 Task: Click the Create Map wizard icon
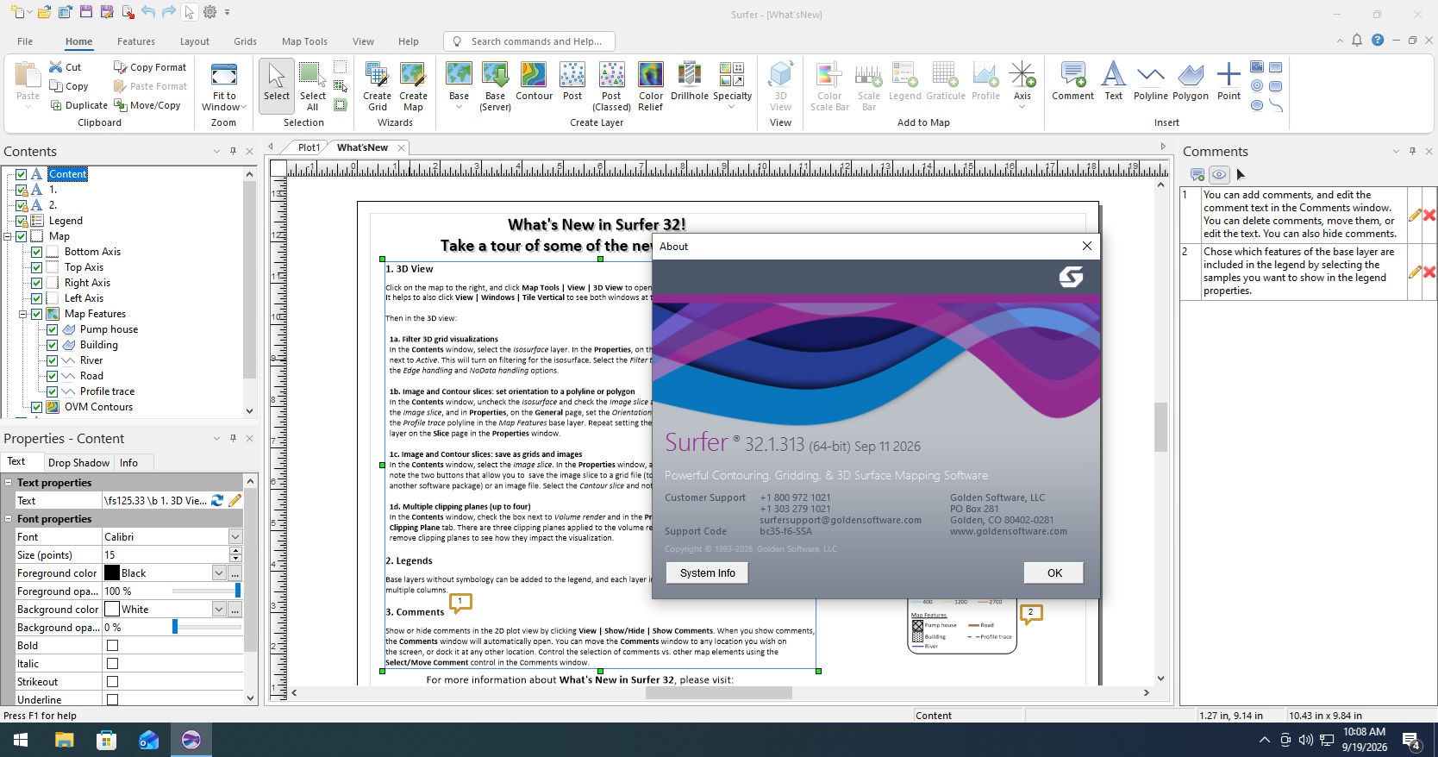click(413, 86)
